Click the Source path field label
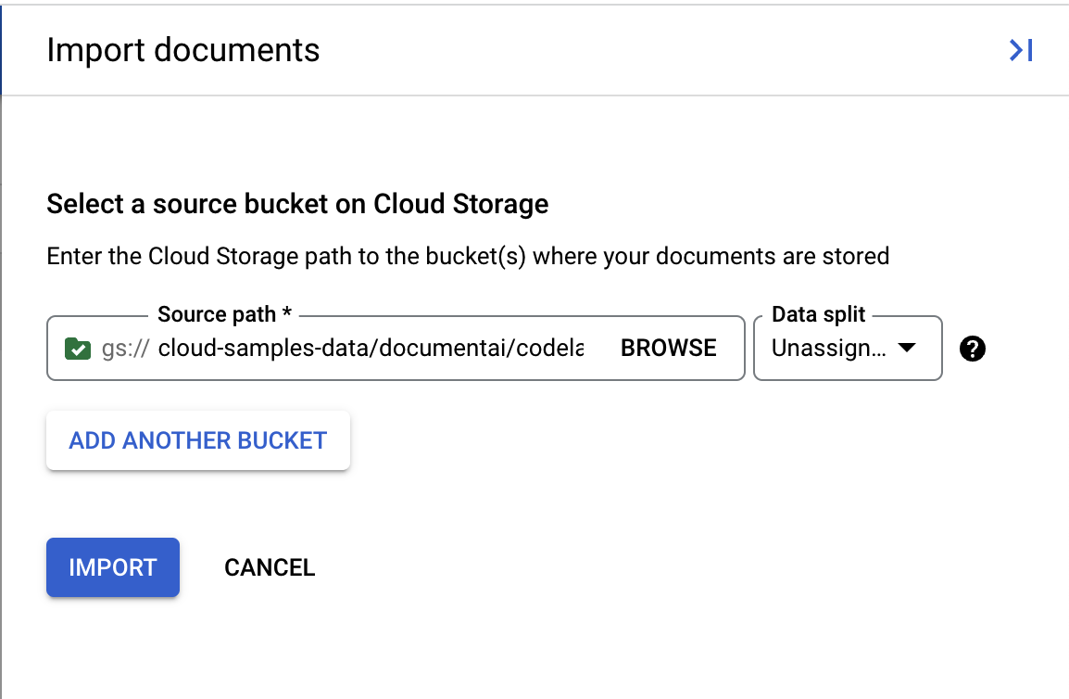 (x=217, y=315)
